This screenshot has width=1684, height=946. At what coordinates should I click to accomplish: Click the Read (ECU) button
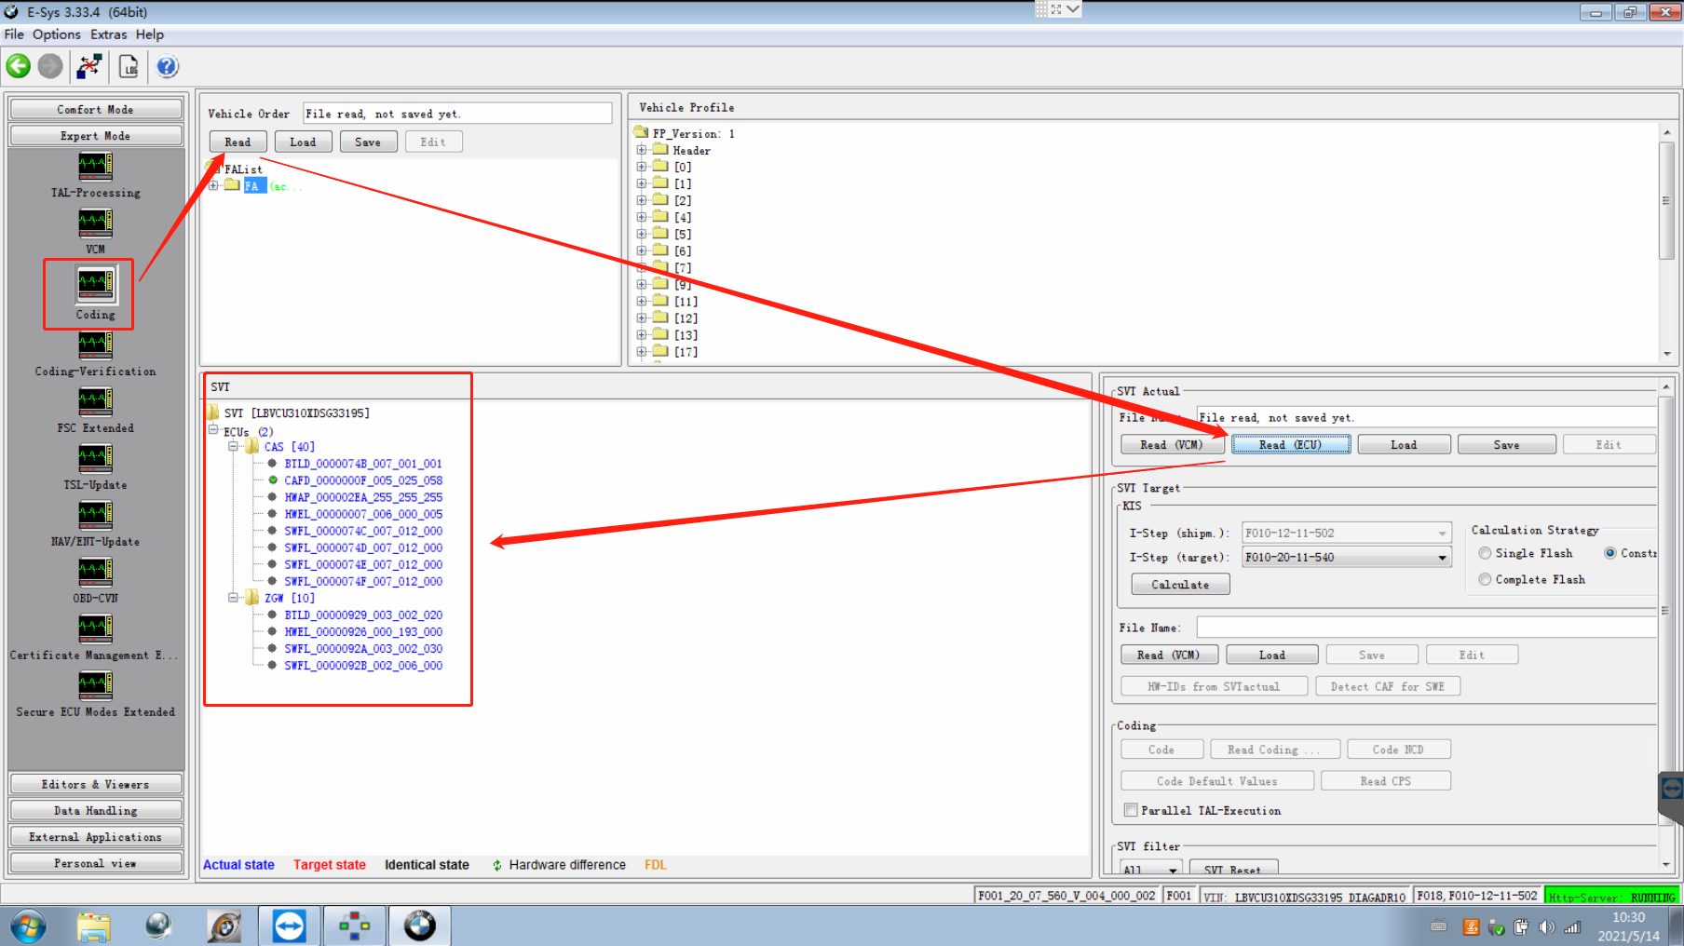coord(1290,444)
